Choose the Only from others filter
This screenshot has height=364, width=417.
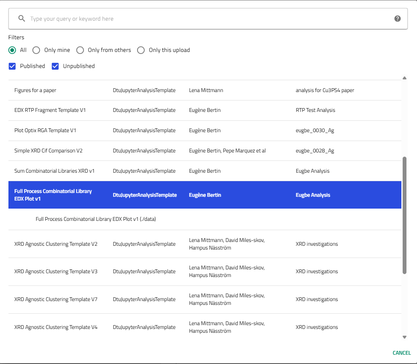[80, 50]
